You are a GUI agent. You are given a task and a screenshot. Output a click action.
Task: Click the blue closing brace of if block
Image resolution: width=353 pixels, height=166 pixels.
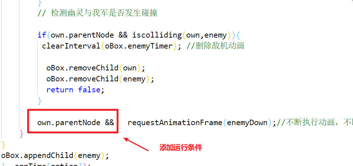(x=40, y=101)
